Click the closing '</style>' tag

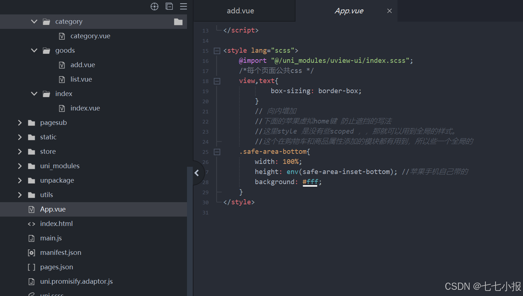coord(239,202)
